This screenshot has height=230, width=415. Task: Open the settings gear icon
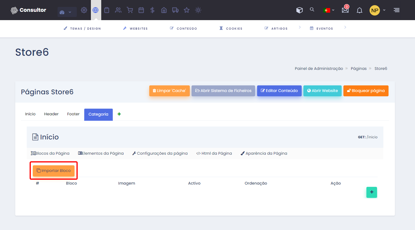(84, 10)
